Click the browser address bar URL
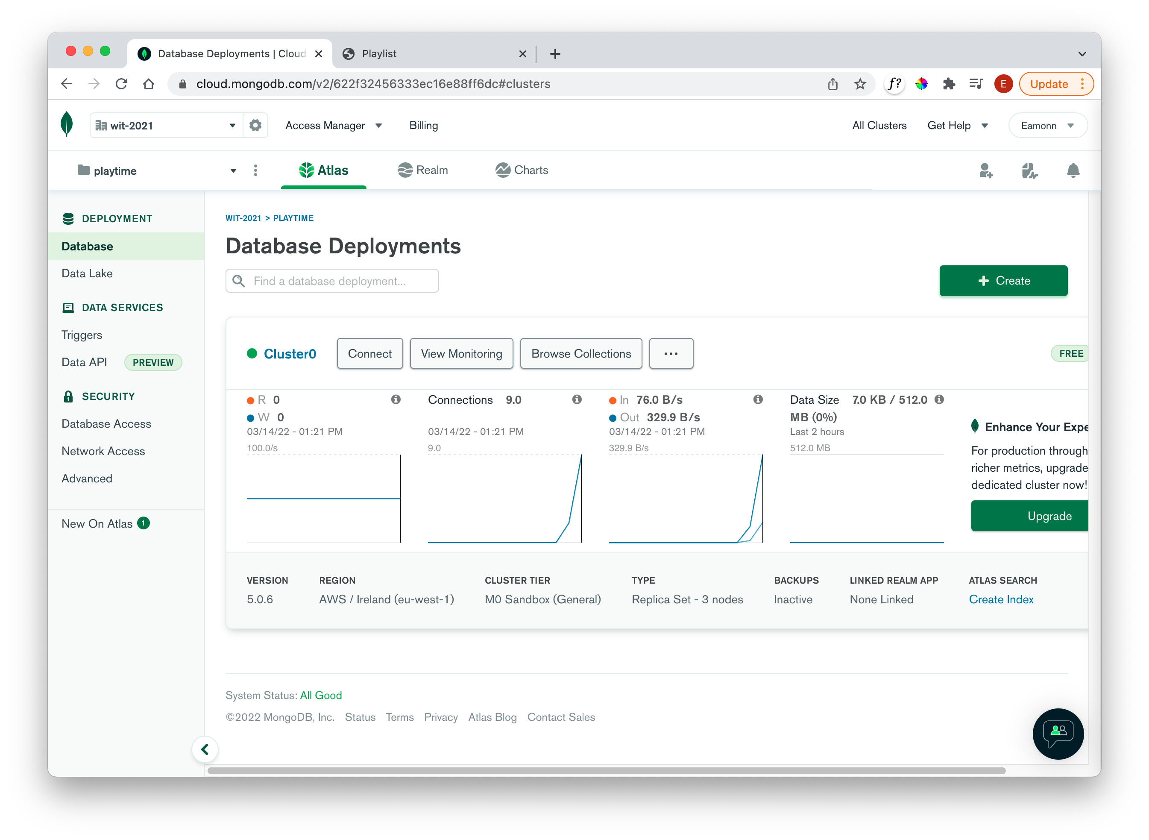The height and width of the screenshot is (840, 1149). pos(373,84)
